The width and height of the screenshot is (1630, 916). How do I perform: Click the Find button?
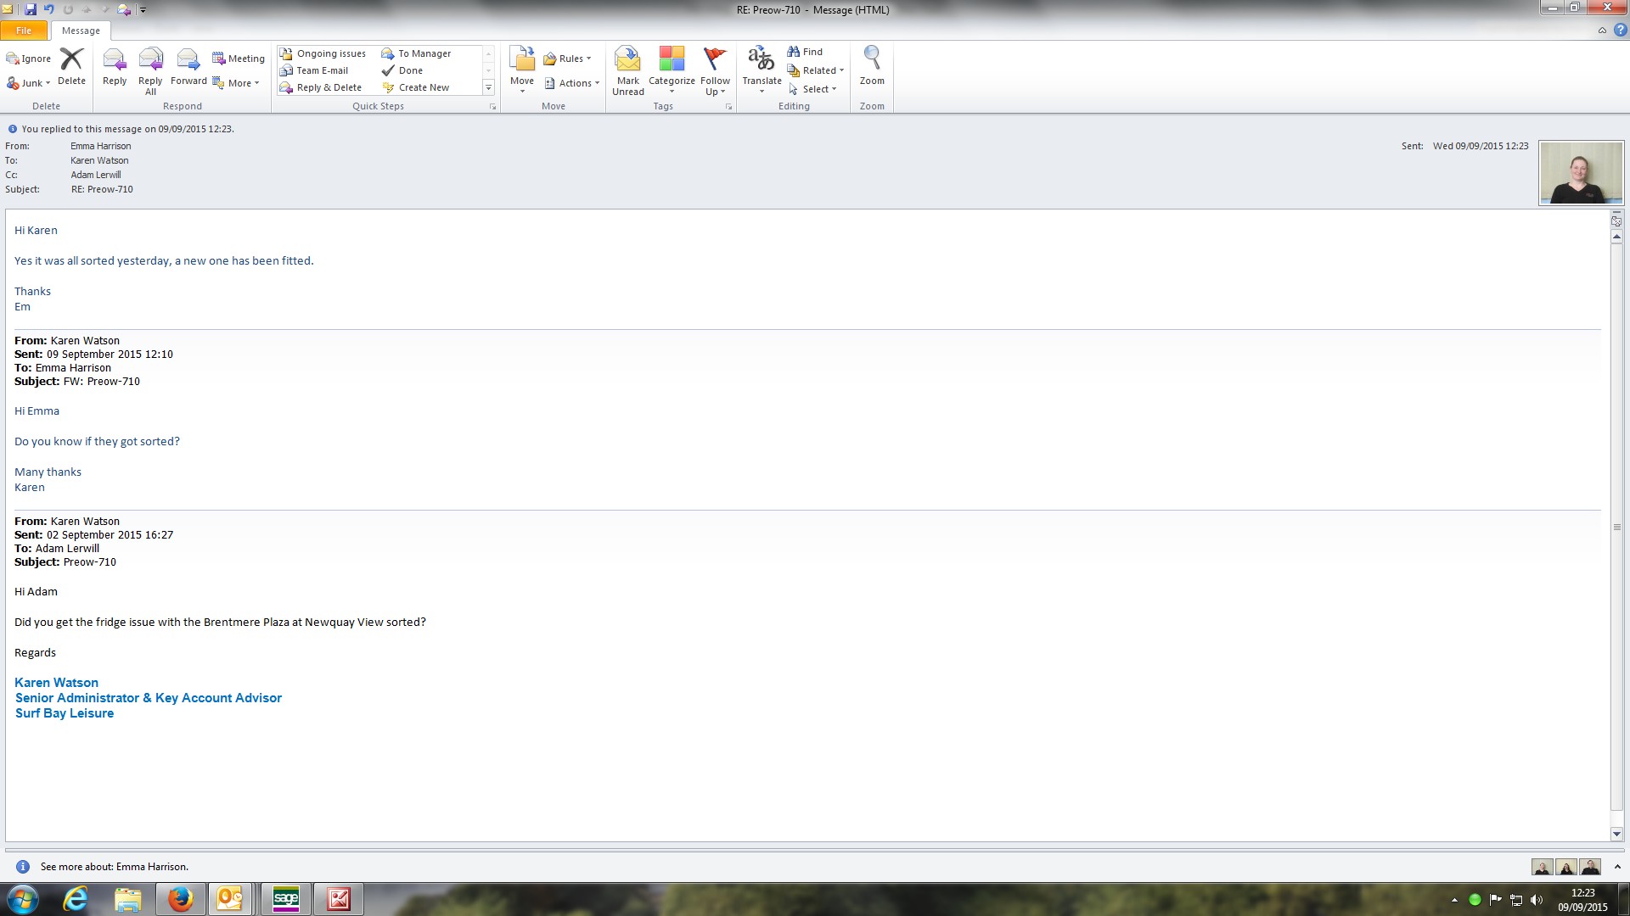[x=805, y=52]
